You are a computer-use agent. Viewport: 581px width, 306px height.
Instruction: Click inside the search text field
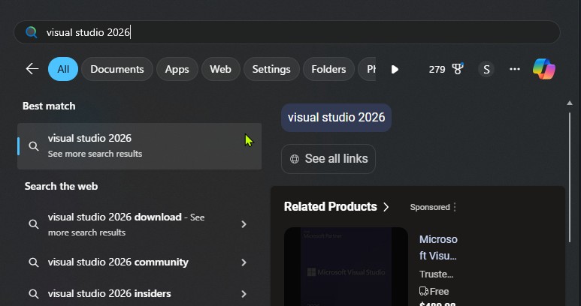301,32
